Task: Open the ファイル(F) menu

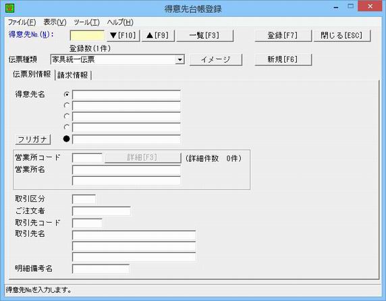Action: tap(22, 22)
